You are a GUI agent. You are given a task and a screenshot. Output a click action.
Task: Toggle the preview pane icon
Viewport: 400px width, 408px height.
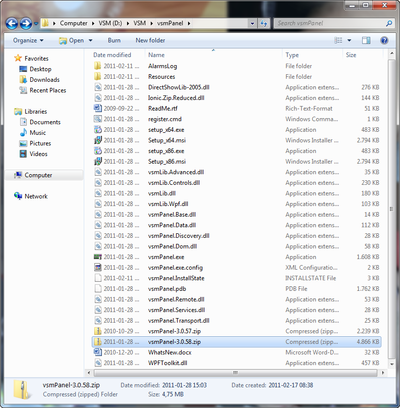point(366,40)
